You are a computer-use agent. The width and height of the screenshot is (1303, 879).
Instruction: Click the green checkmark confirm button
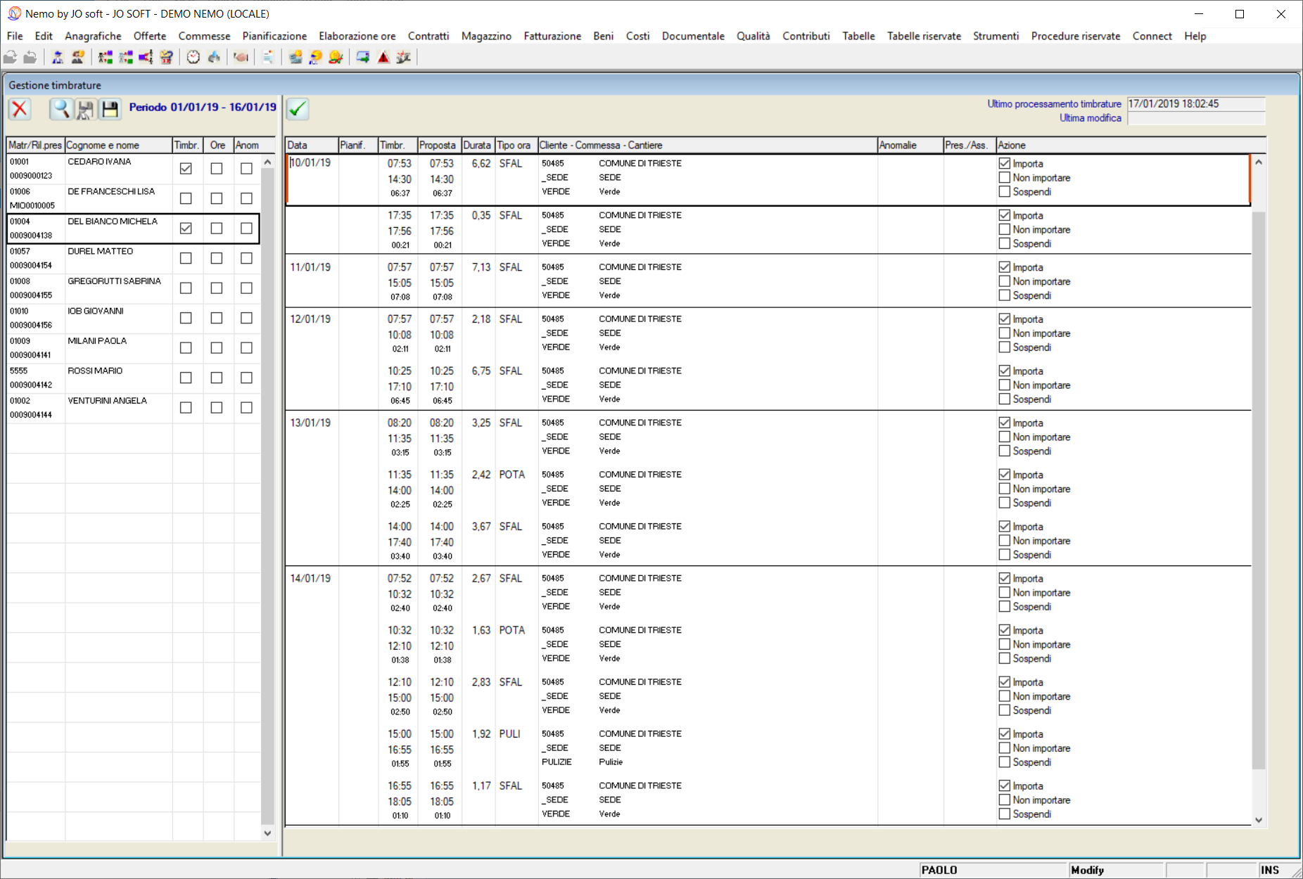(x=298, y=109)
